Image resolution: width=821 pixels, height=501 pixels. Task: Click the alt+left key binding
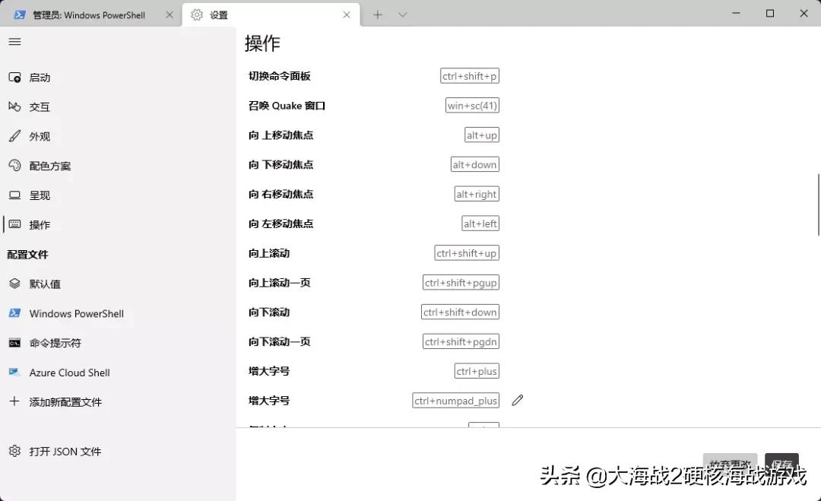[x=480, y=224]
